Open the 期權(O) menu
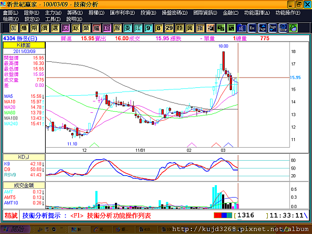The height and width of the screenshot is (234, 312). pyautogui.click(x=97, y=12)
